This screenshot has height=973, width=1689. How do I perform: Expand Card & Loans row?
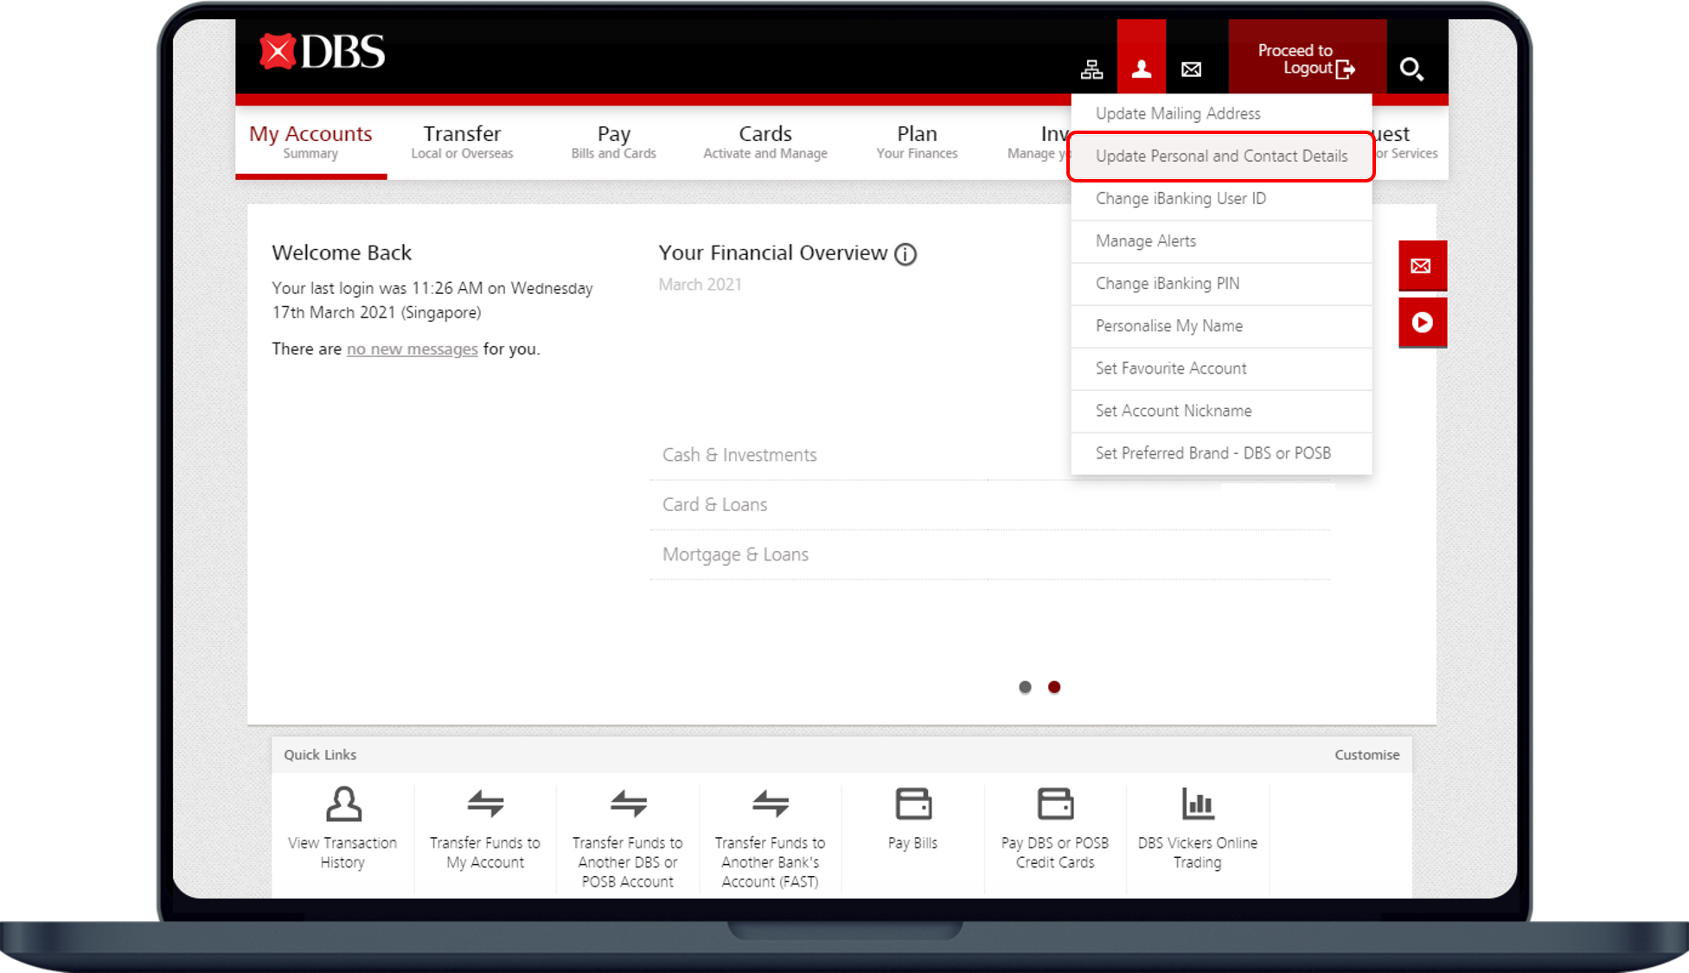[990, 505]
